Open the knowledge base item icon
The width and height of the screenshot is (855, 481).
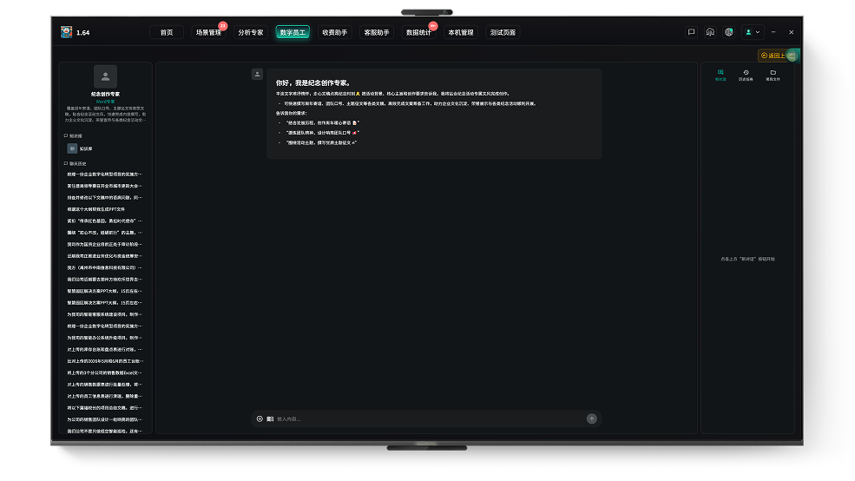coord(72,148)
